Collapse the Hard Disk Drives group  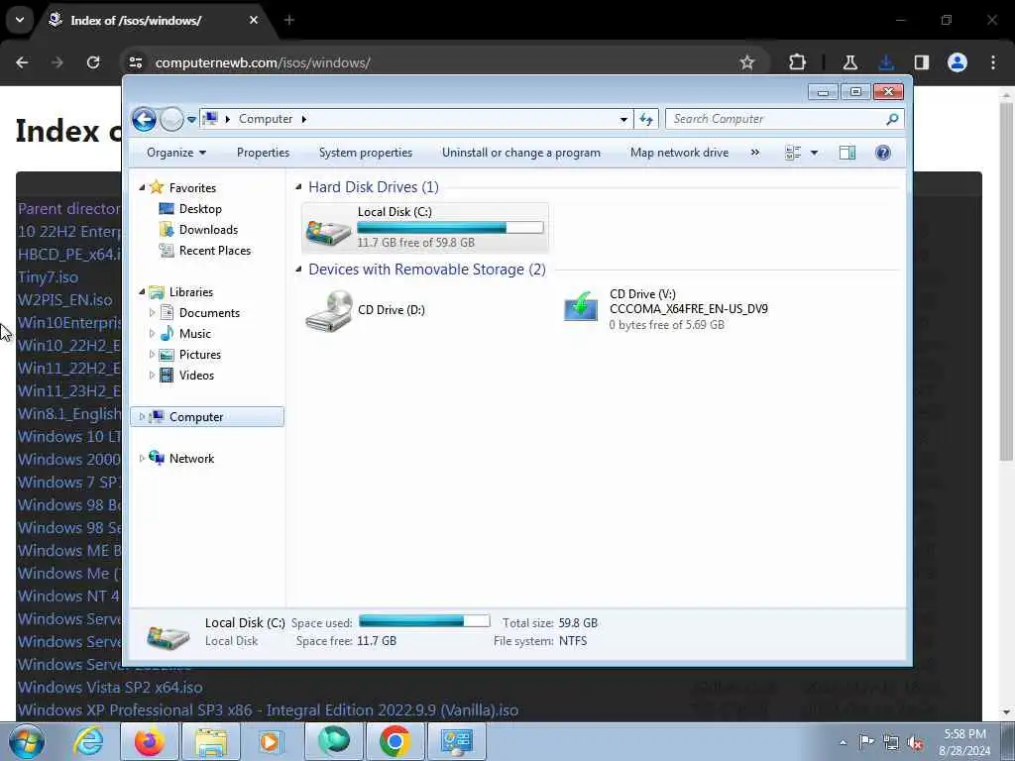(298, 187)
